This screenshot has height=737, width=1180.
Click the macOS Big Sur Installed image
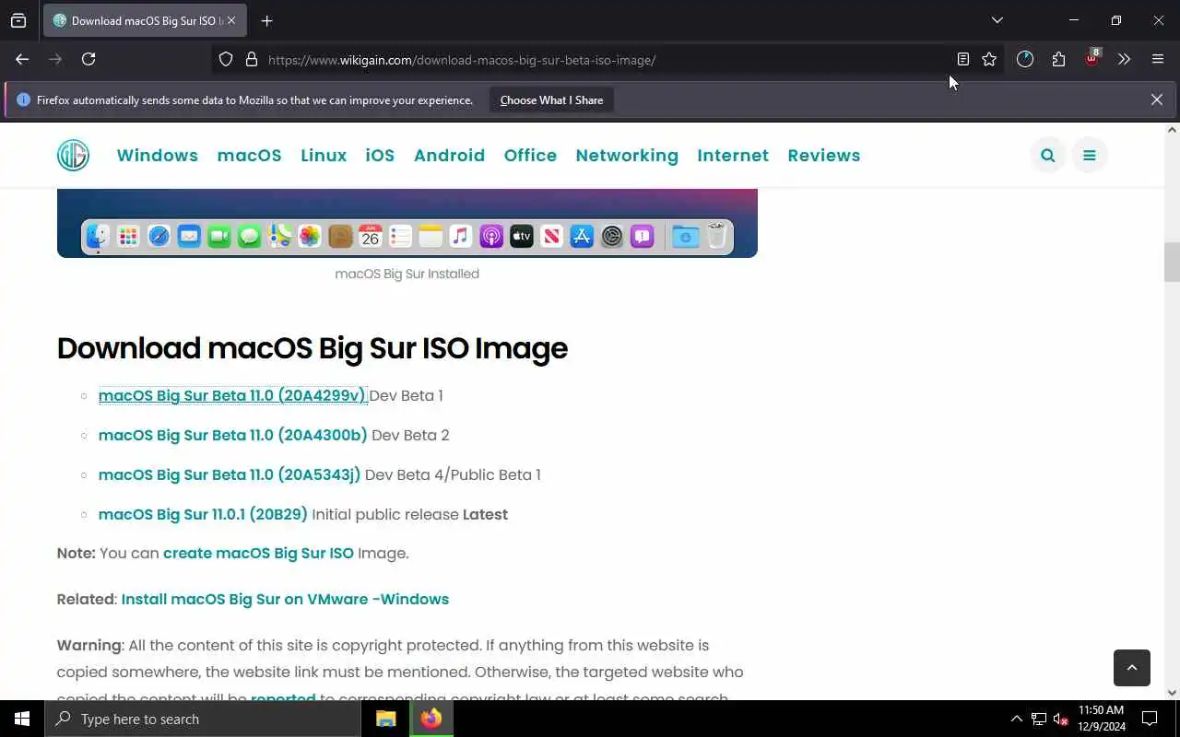point(407,223)
